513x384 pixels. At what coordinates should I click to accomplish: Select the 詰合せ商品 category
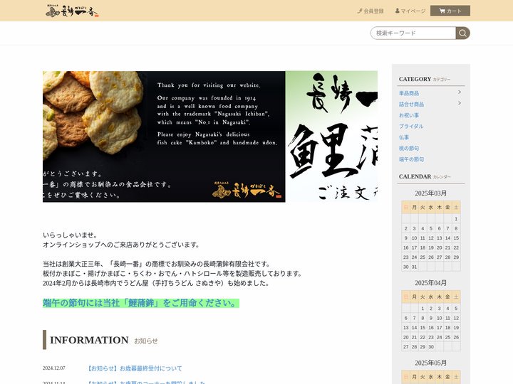[x=411, y=104]
